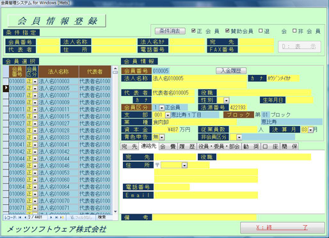Viewport: 329px width, 238px height.
Task: Click 電話番号 search condition field
Action: pos(187,49)
